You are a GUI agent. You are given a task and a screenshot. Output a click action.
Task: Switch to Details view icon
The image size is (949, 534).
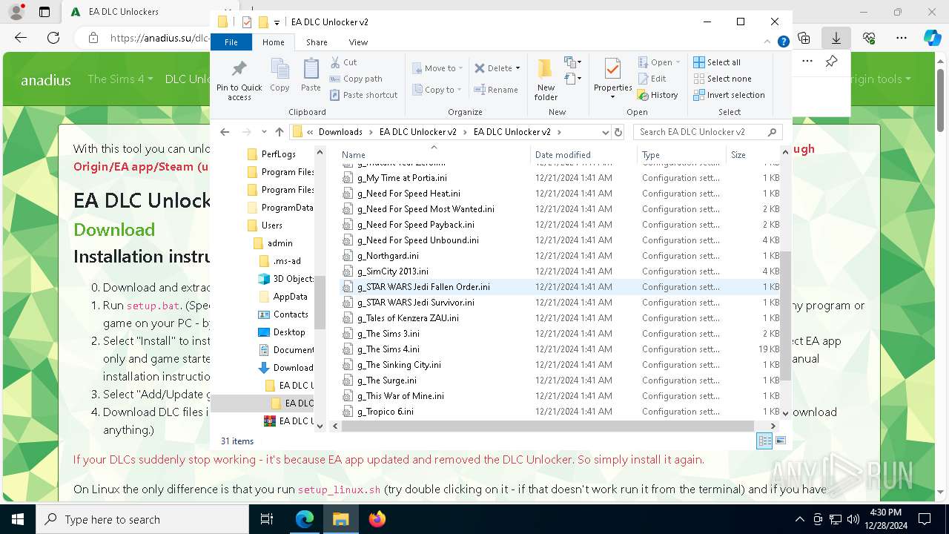[x=764, y=441]
